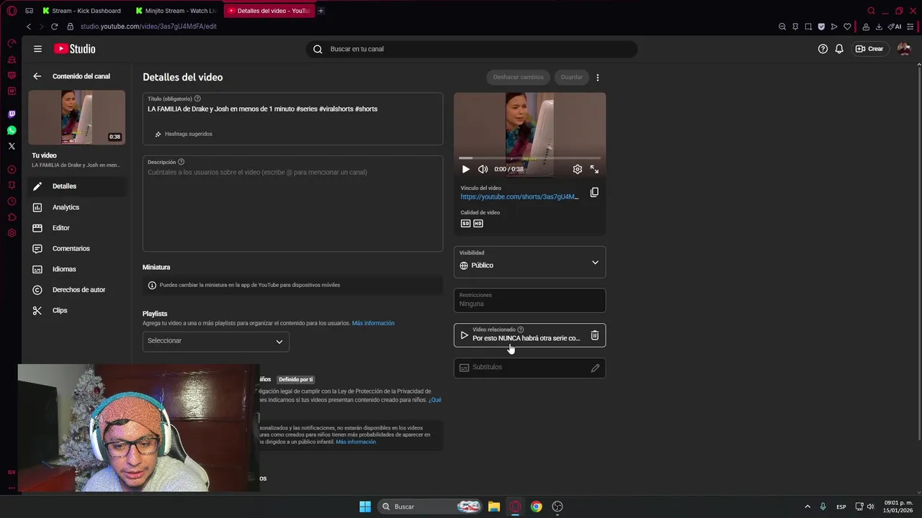The width and height of the screenshot is (922, 518).
Task: Open X in the Opera sidebar
Action: click(12, 146)
